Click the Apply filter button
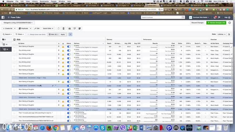Viewport: 235px width, 132px height. point(63,34)
